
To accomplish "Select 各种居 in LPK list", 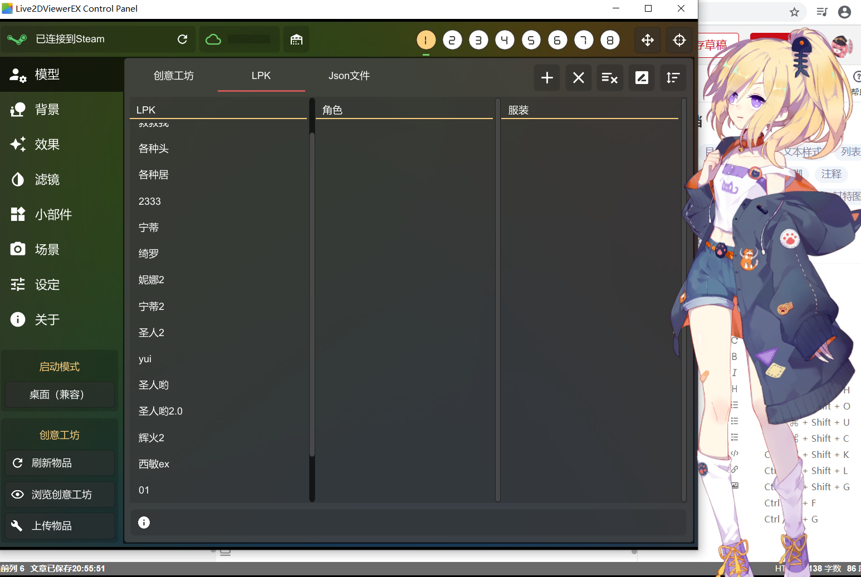I will [218, 175].
